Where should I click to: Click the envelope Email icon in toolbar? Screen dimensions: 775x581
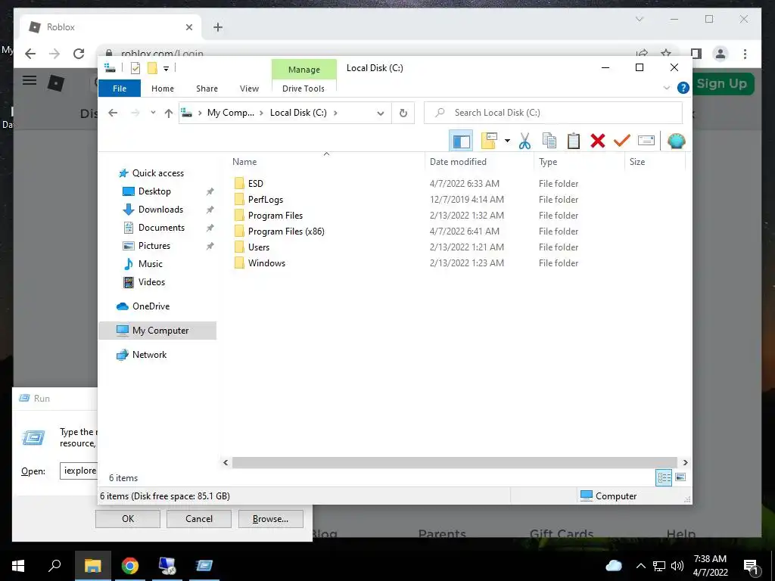tap(646, 141)
